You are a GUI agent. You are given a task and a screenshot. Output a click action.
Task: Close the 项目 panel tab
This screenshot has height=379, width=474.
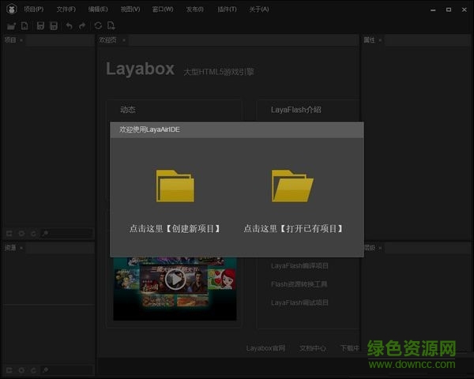tap(21, 40)
